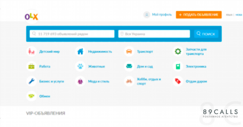
Task: Open the Животные text link
Action: click(x=97, y=66)
